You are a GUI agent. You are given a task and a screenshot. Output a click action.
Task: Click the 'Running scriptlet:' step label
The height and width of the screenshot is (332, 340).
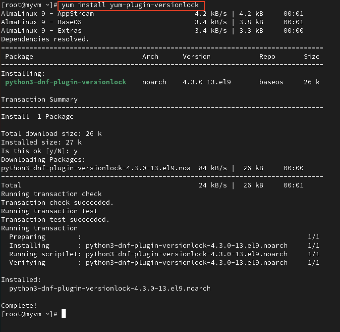(x=45, y=254)
